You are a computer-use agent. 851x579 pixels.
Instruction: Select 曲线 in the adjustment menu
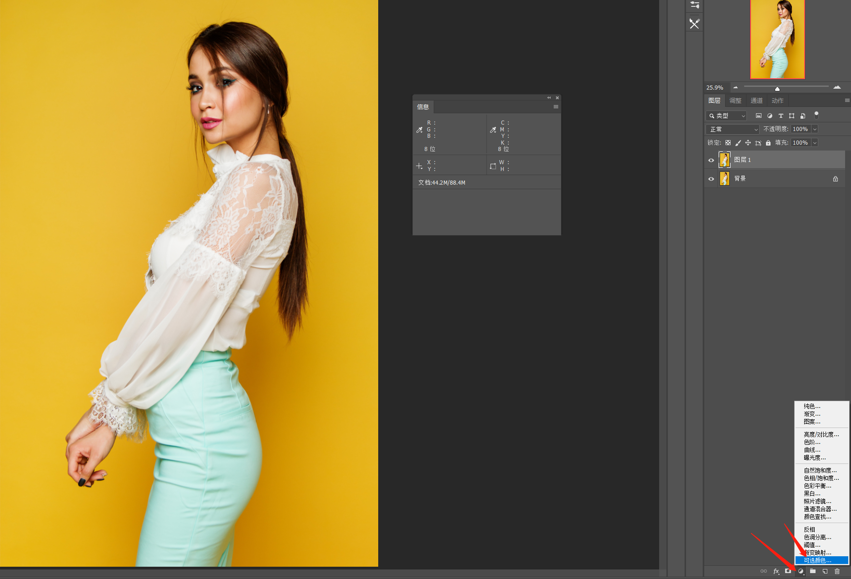point(812,450)
